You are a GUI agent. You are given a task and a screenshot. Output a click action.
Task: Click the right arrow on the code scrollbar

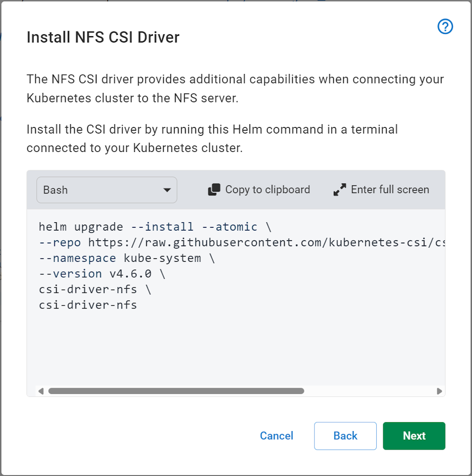439,391
